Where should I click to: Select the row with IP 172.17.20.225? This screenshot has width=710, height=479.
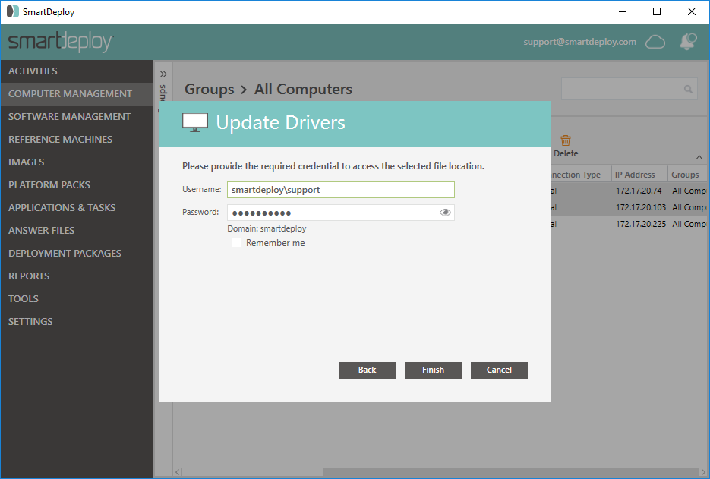click(629, 224)
